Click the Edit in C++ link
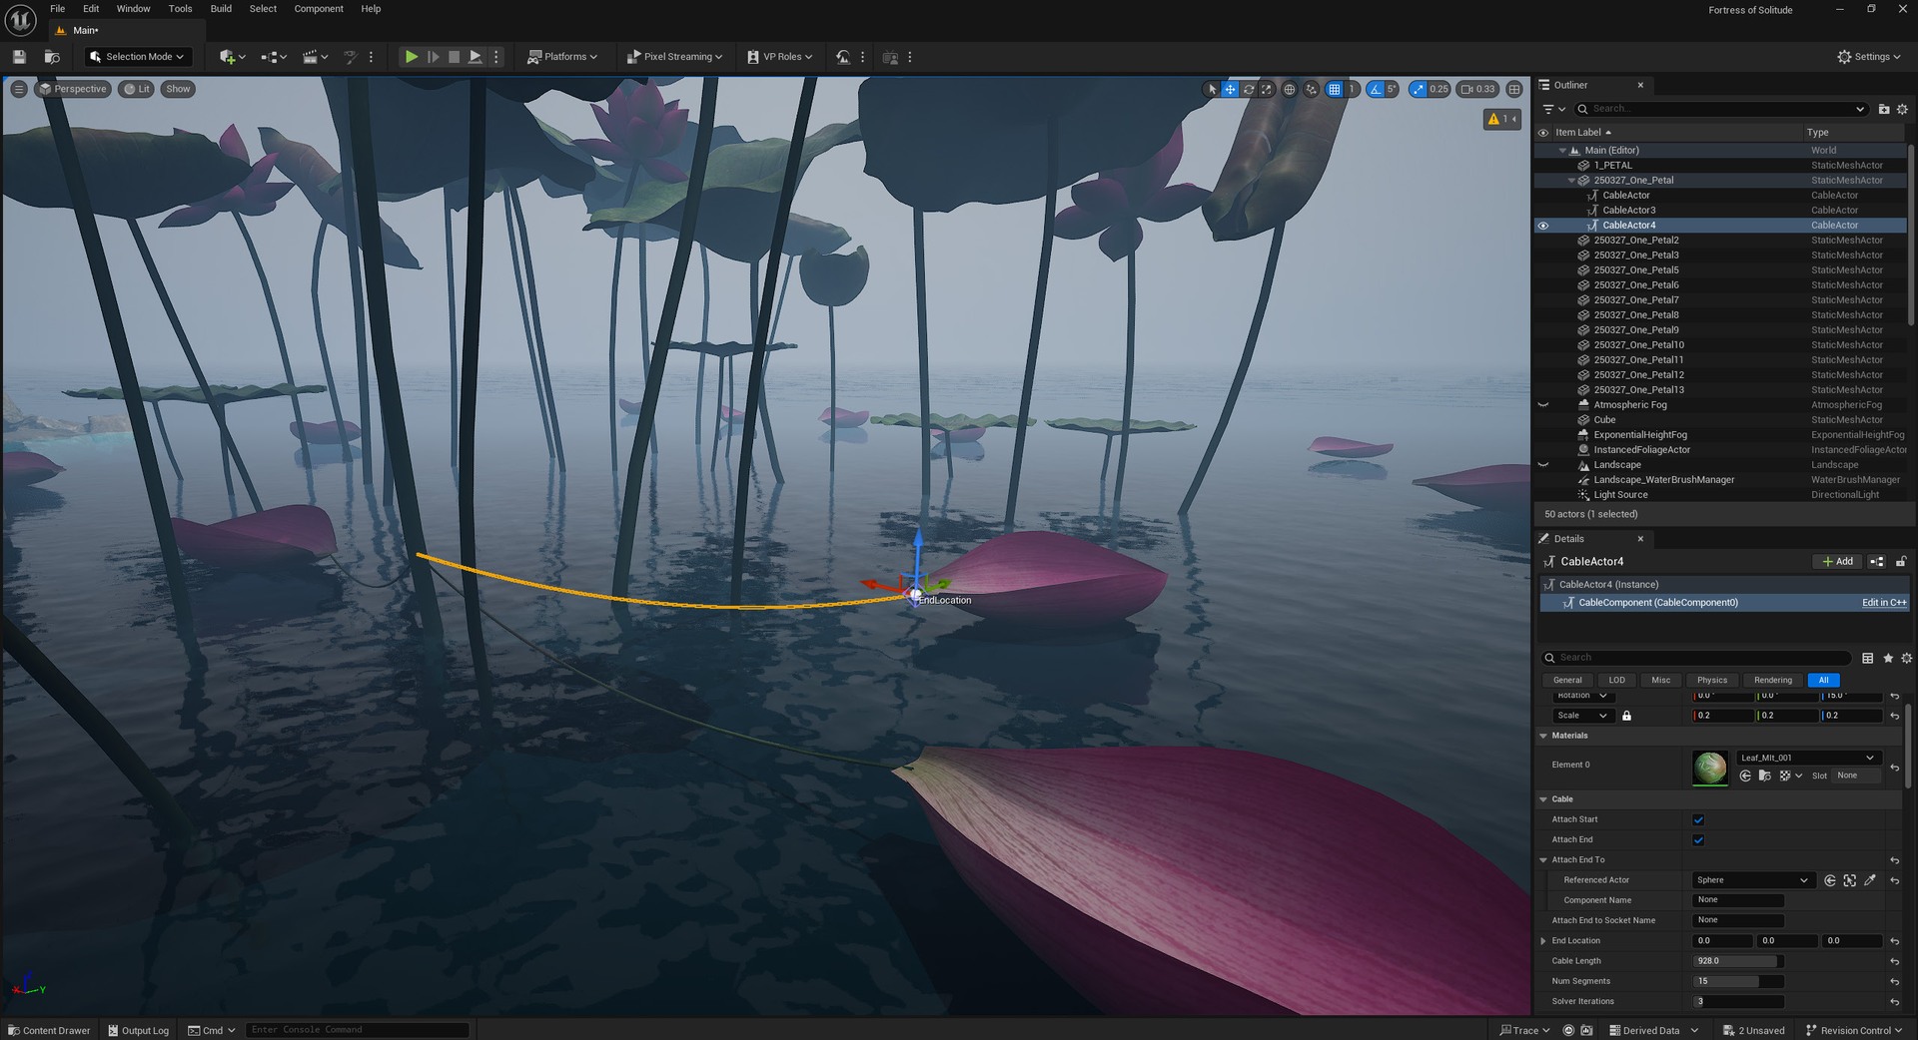The height and width of the screenshot is (1040, 1918). coord(1884,603)
